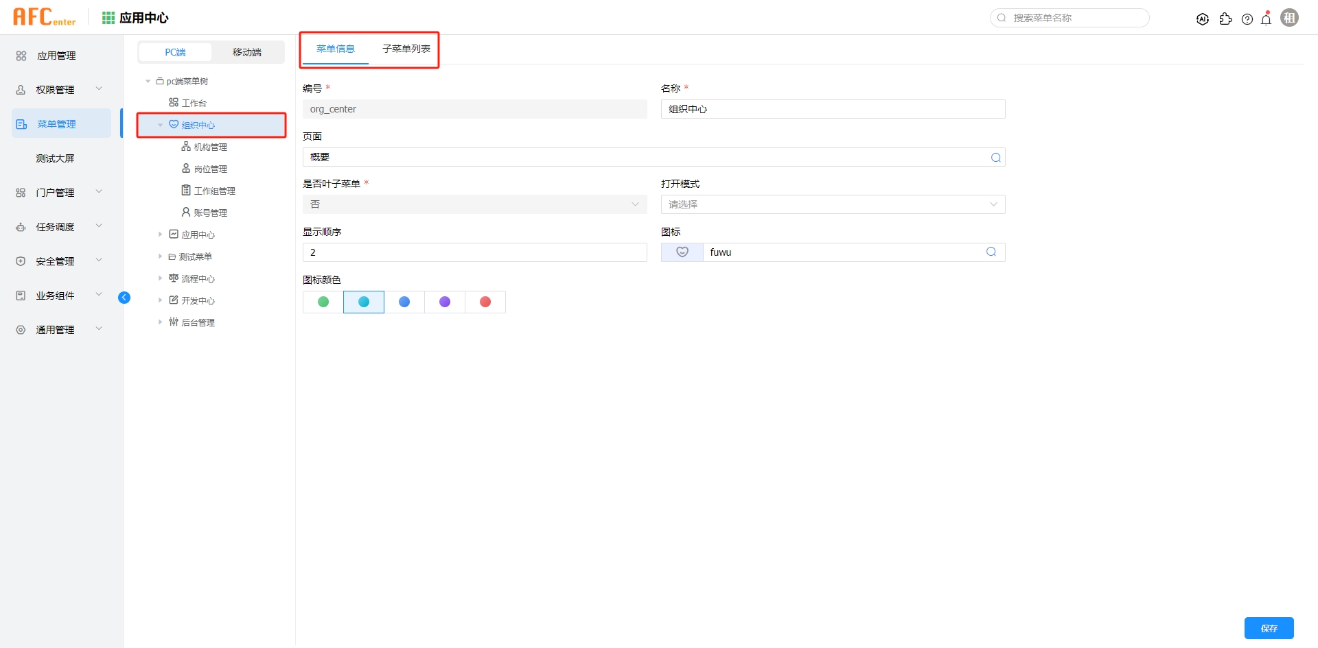Image resolution: width=1318 pixels, height=648 pixels.
Task: Open the icon picker magnifier beside fuwu
Action: [x=991, y=252]
